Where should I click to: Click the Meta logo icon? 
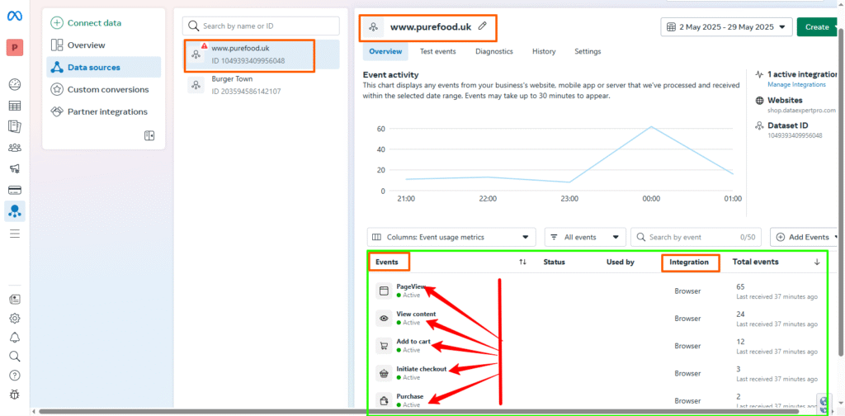click(x=14, y=17)
